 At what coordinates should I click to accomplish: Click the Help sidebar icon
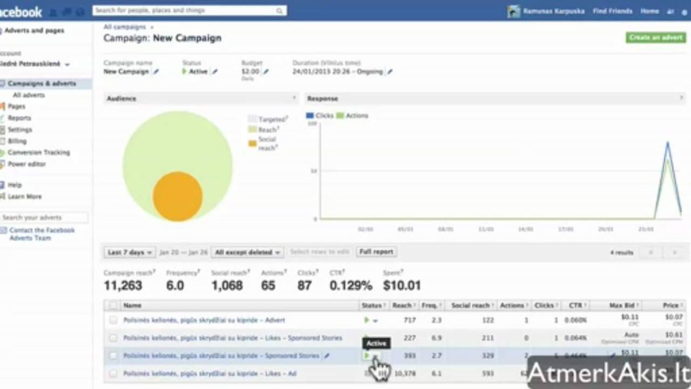click(3, 185)
